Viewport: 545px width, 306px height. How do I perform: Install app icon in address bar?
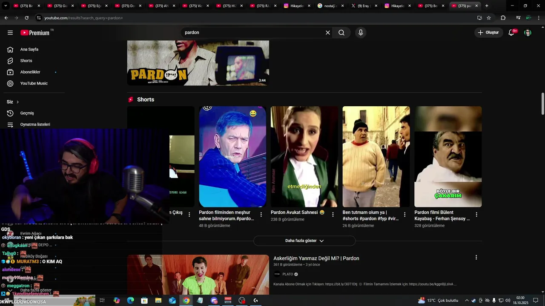(x=479, y=18)
